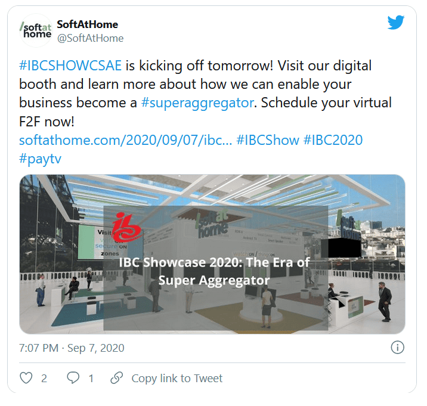
Task: Click the chain link icon
Action: pos(116,378)
